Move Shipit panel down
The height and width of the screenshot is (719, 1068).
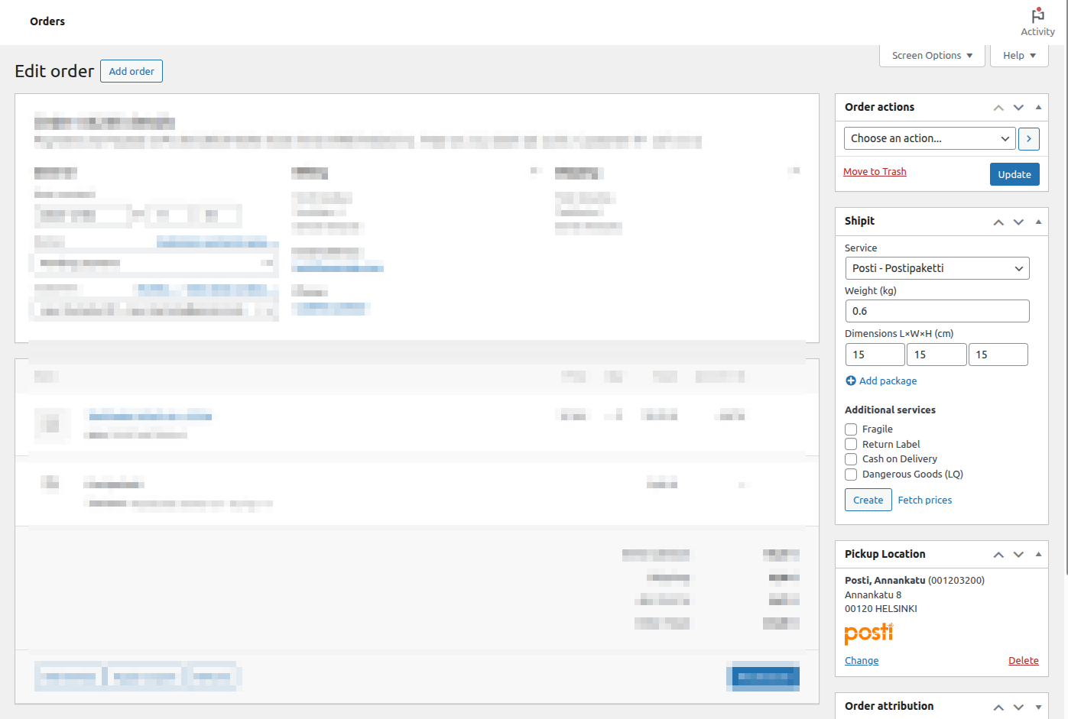(1018, 222)
